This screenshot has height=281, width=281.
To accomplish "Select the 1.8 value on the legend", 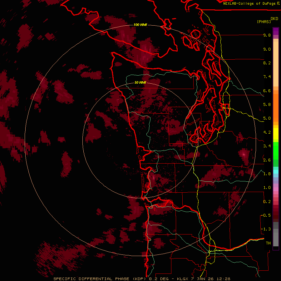I will point(267,174).
